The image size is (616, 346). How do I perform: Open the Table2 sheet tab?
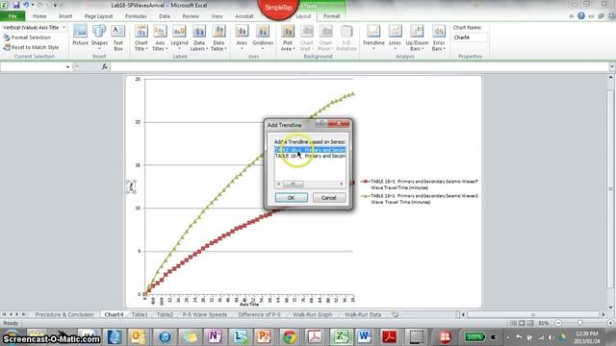tap(165, 314)
